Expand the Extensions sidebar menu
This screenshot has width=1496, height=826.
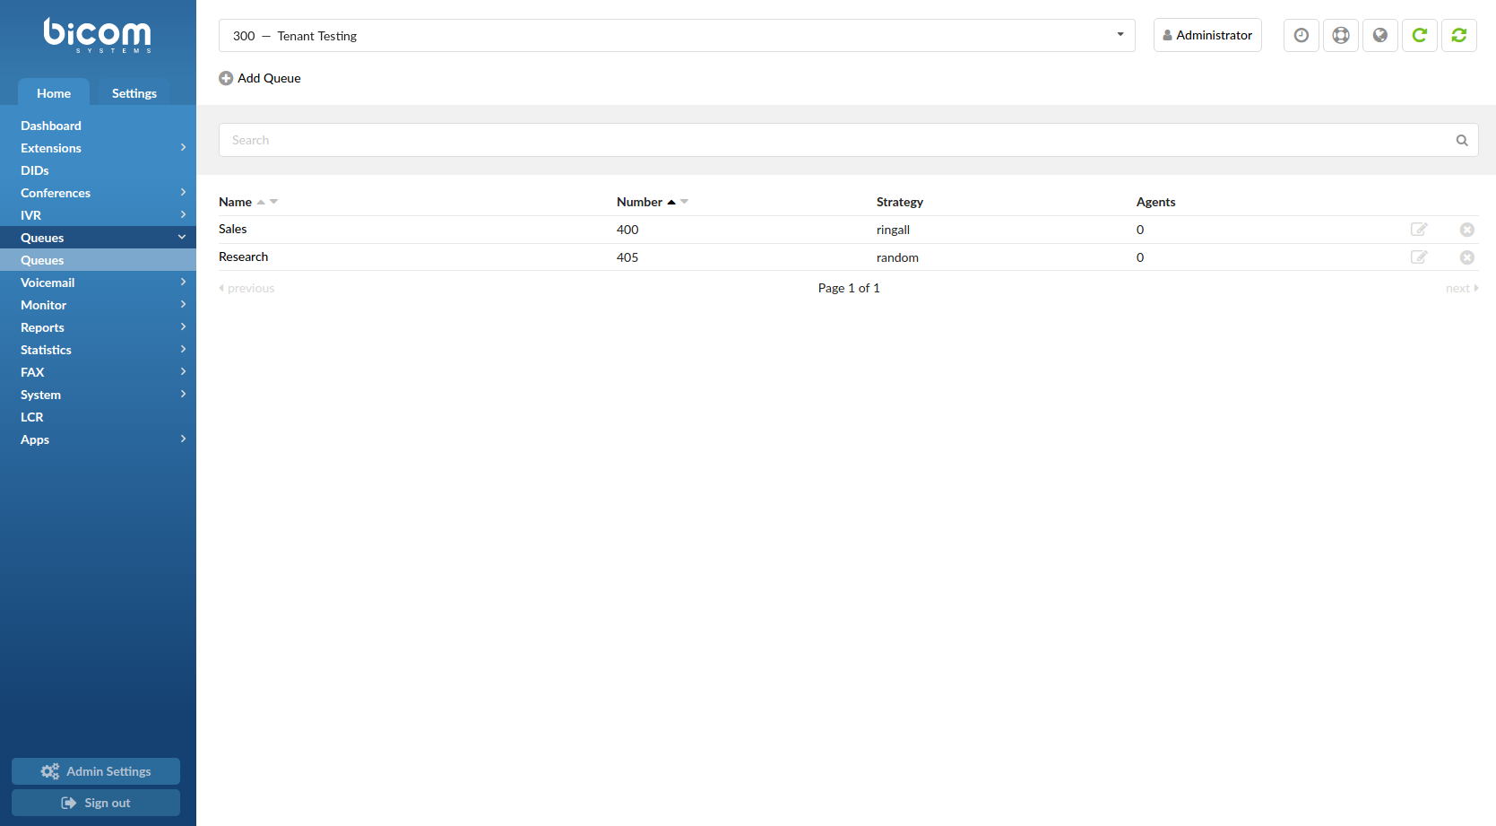click(x=183, y=147)
